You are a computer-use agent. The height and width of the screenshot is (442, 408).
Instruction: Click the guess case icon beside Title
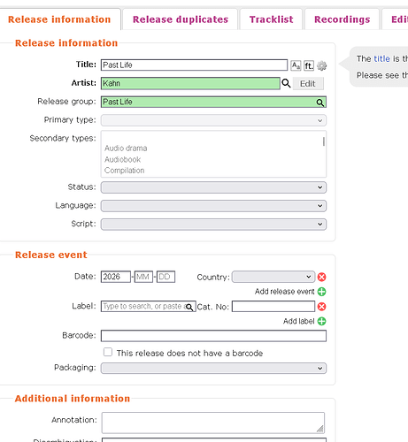tap(296, 65)
